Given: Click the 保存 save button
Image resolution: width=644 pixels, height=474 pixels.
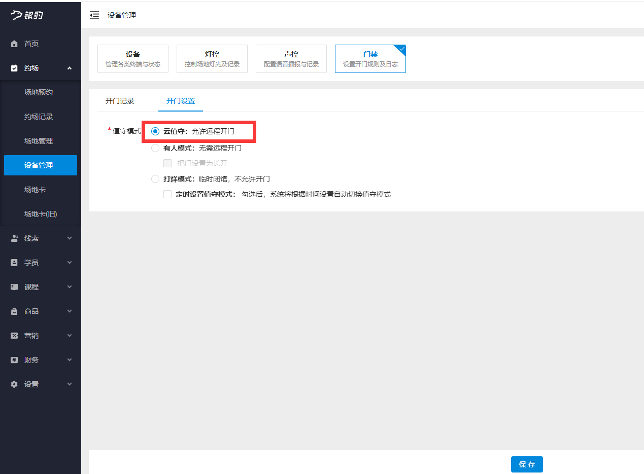Looking at the screenshot, I should pos(527,464).
